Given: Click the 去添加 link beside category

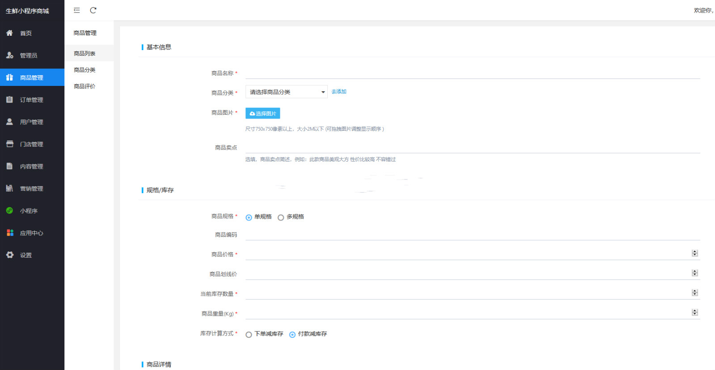Looking at the screenshot, I should [x=338, y=92].
